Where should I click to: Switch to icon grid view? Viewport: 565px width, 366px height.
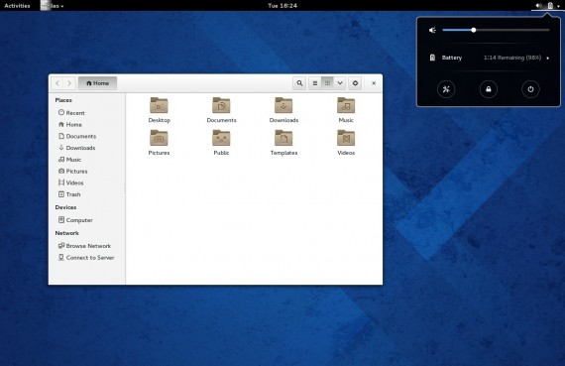tap(327, 83)
